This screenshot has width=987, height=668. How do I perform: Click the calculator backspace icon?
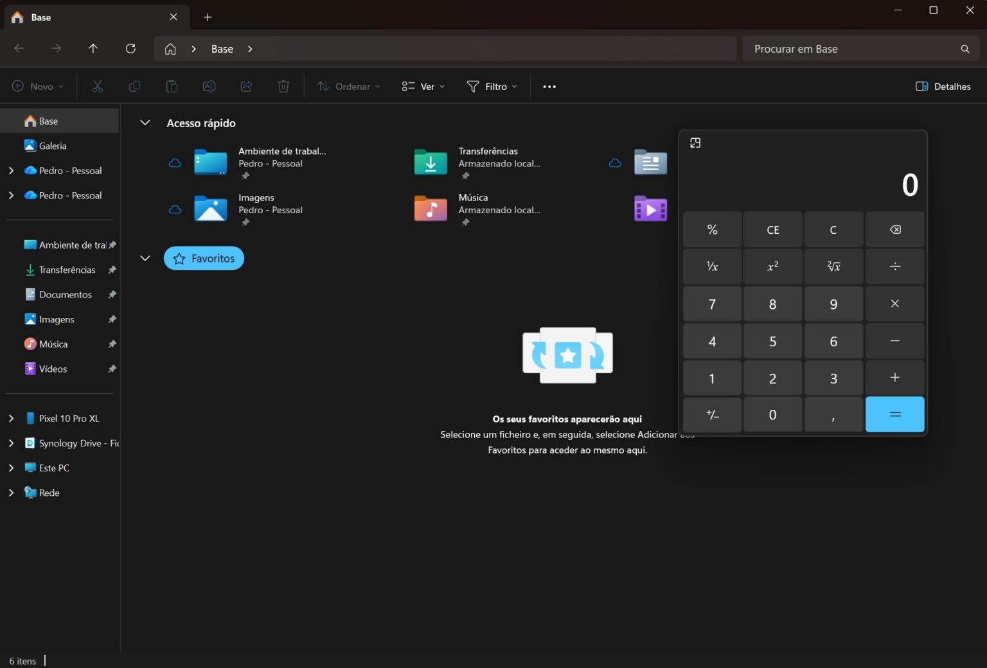pos(894,230)
